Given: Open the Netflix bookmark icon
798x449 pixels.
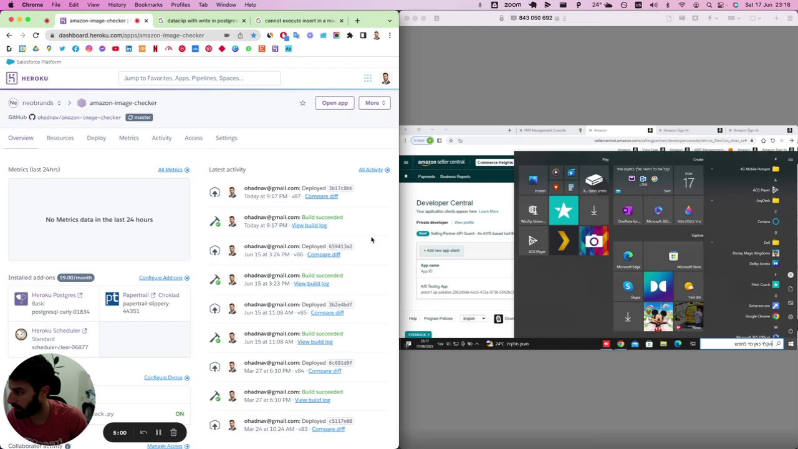Looking at the screenshot, I should point(155,49).
